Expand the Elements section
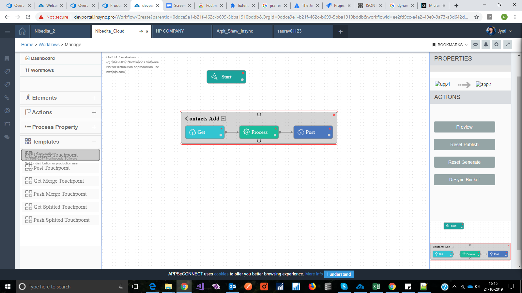Viewport: 522px width, 293px height. pyautogui.click(x=94, y=98)
